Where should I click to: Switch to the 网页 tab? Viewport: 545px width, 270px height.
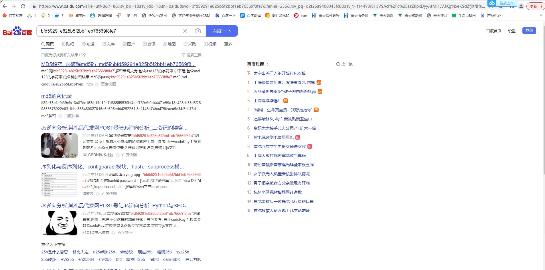coord(48,44)
